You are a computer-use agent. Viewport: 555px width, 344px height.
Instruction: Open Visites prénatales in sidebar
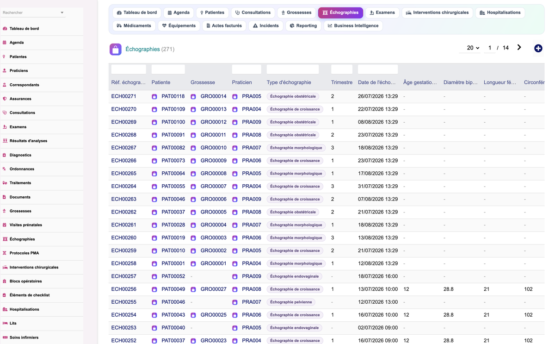coord(26,225)
